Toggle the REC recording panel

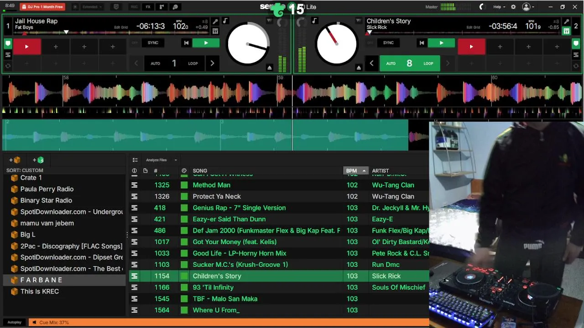[134, 7]
